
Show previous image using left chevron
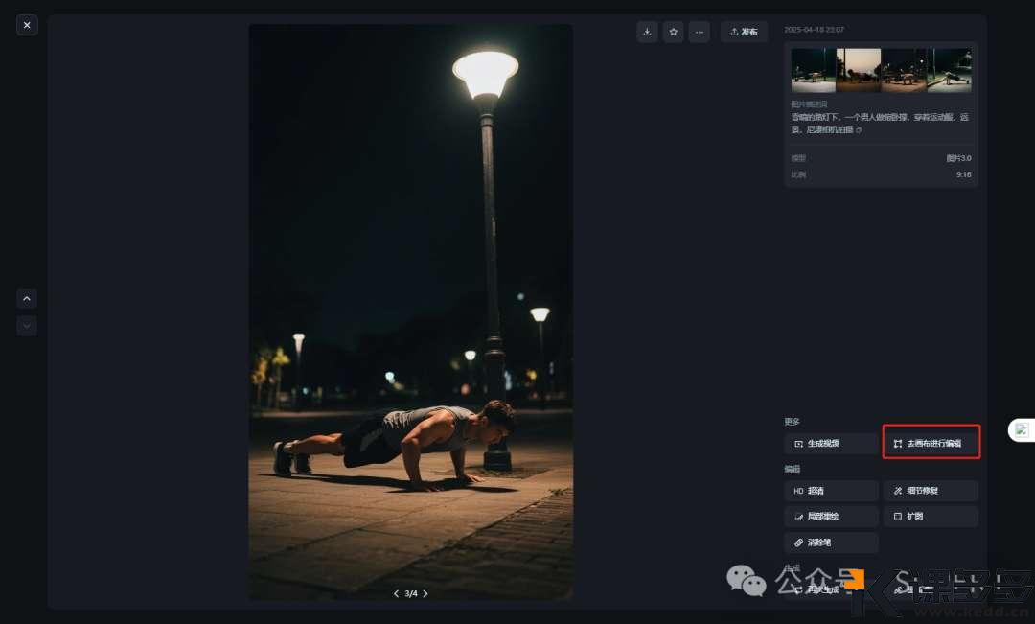pyautogui.click(x=397, y=593)
